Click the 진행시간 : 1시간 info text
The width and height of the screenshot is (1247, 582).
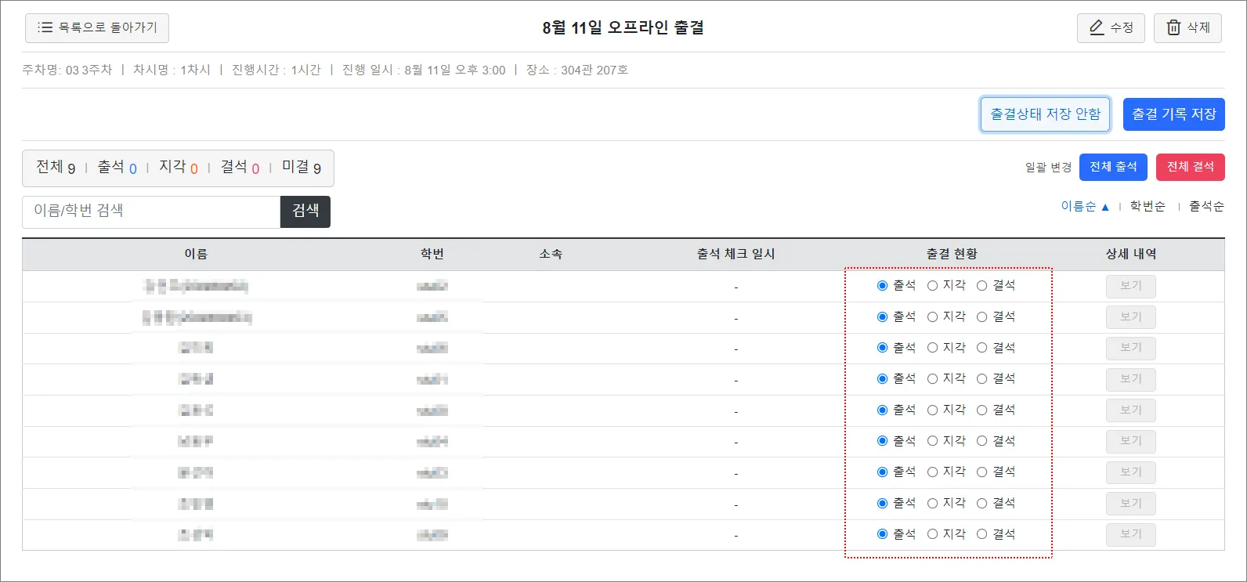tap(277, 70)
